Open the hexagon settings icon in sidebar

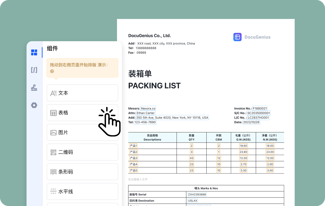[x=34, y=105]
